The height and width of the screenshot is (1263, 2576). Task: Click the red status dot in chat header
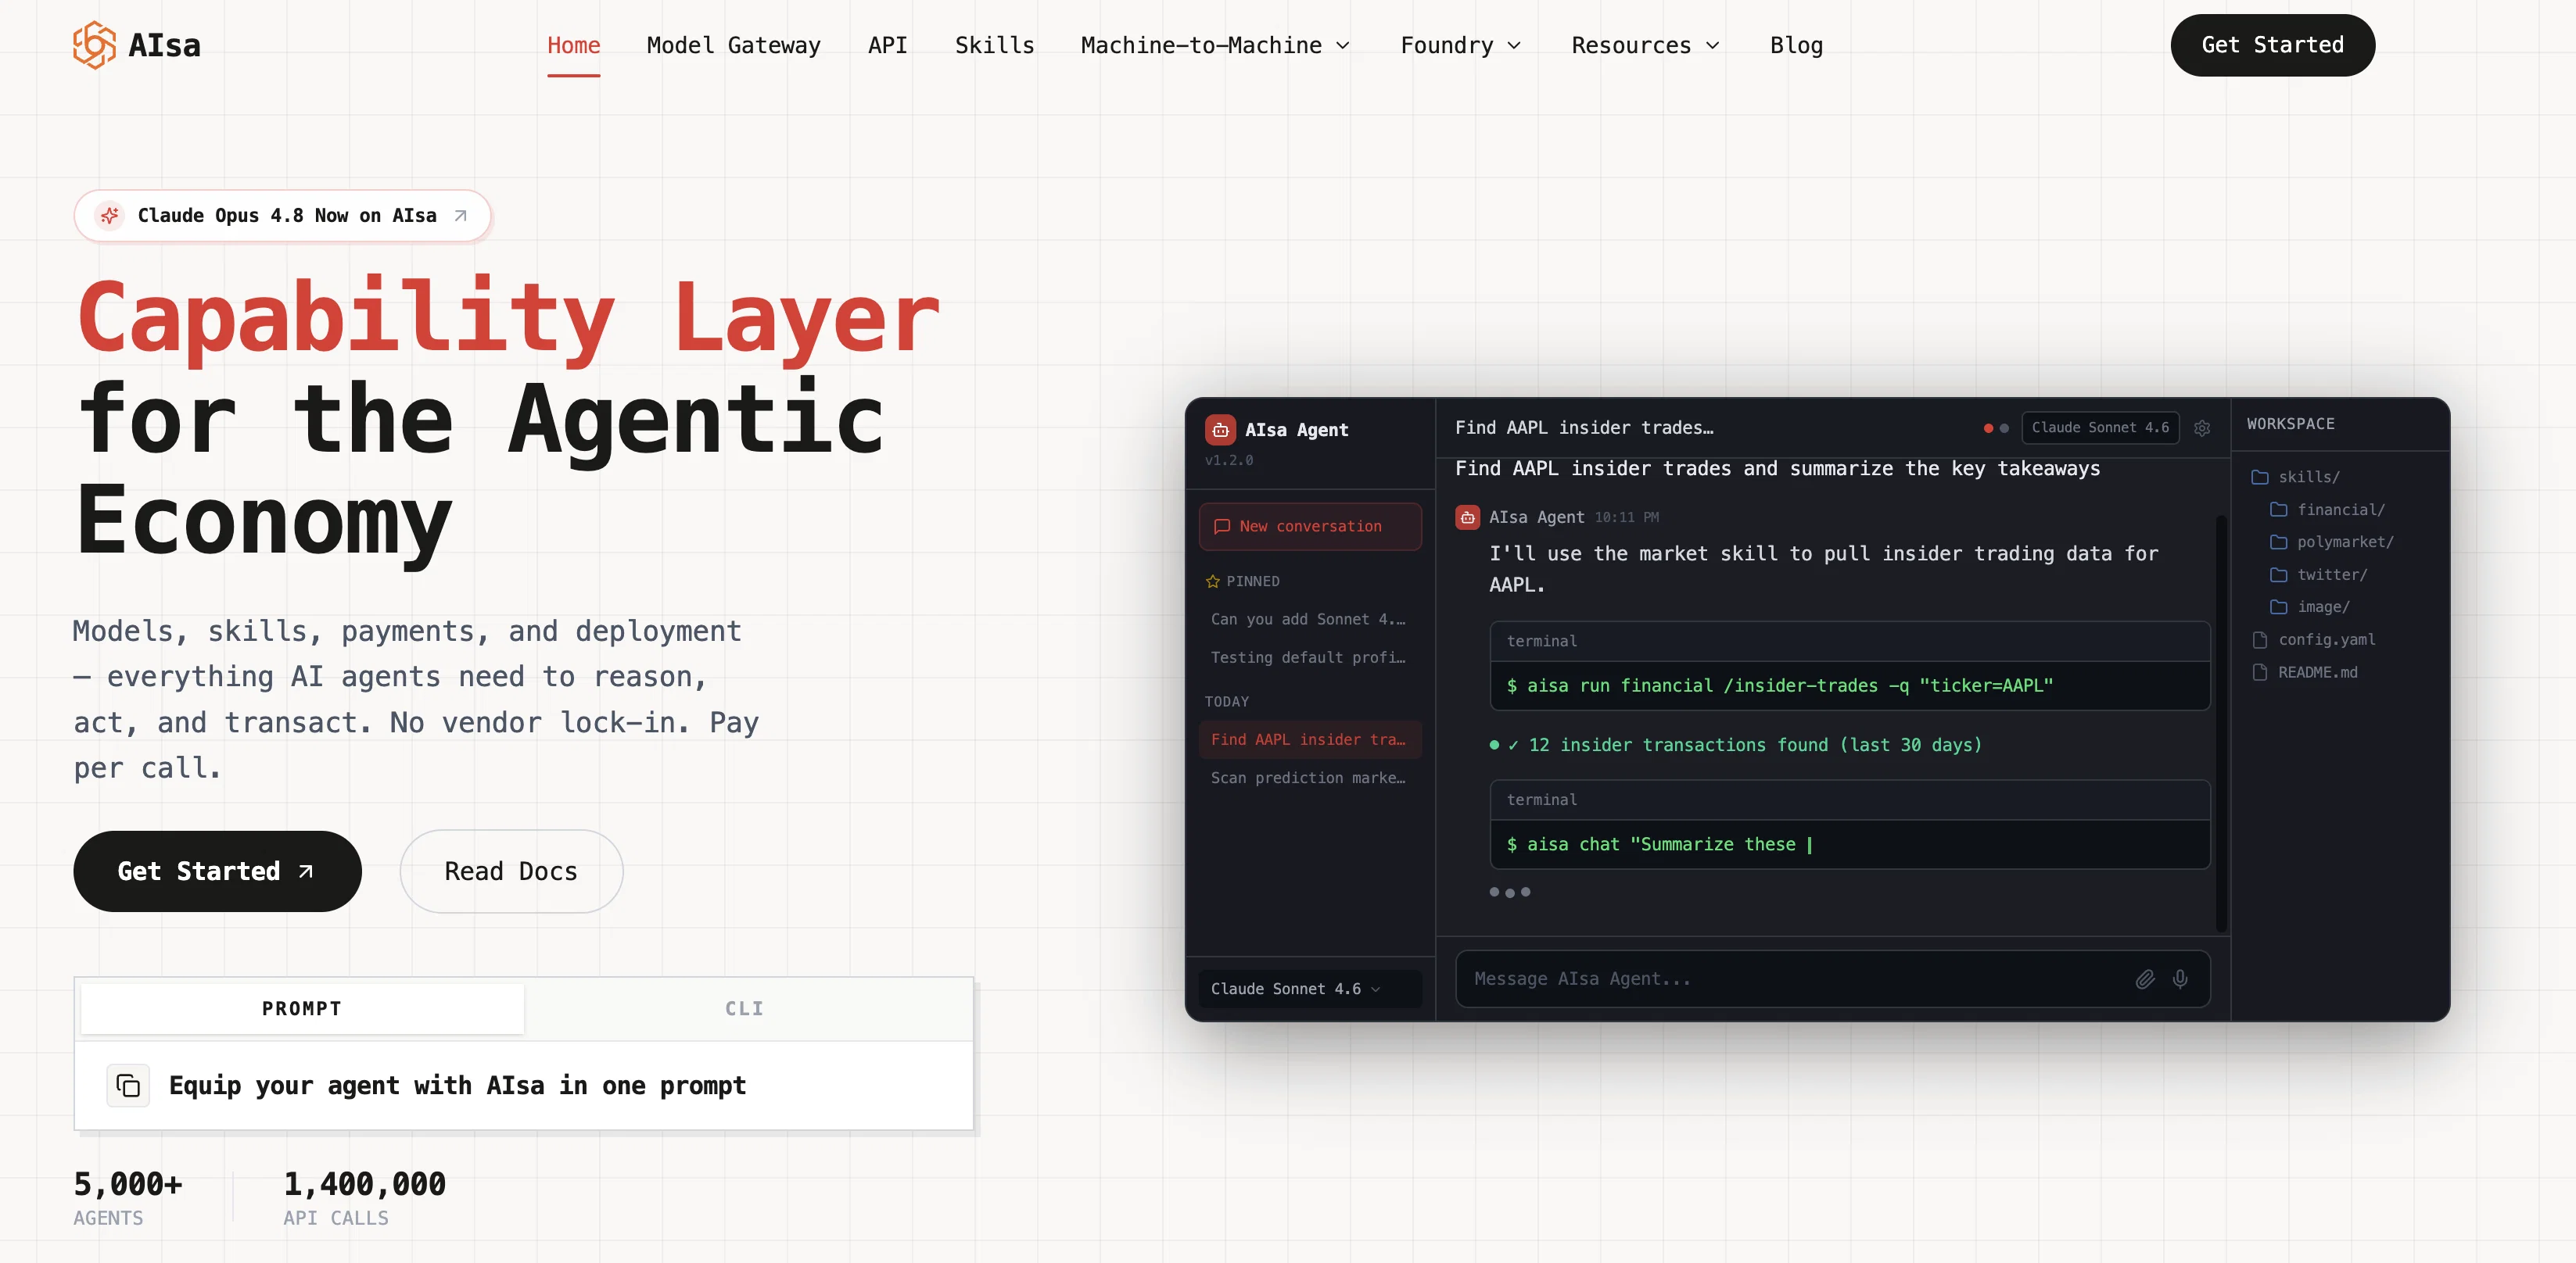(x=1988, y=428)
